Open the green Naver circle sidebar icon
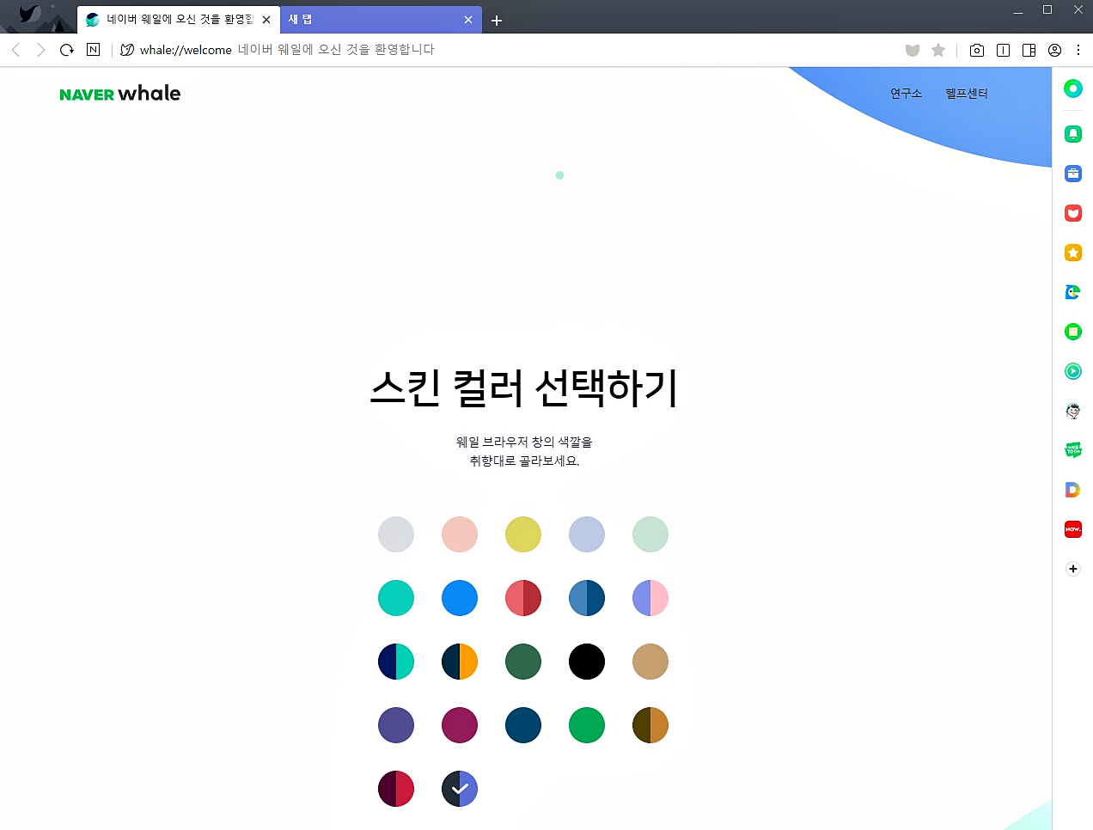 [x=1073, y=88]
